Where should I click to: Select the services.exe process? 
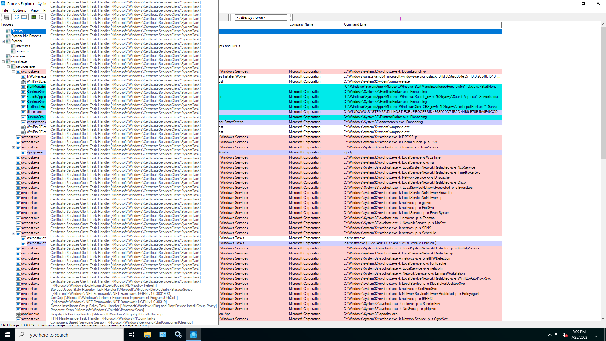[26, 66]
